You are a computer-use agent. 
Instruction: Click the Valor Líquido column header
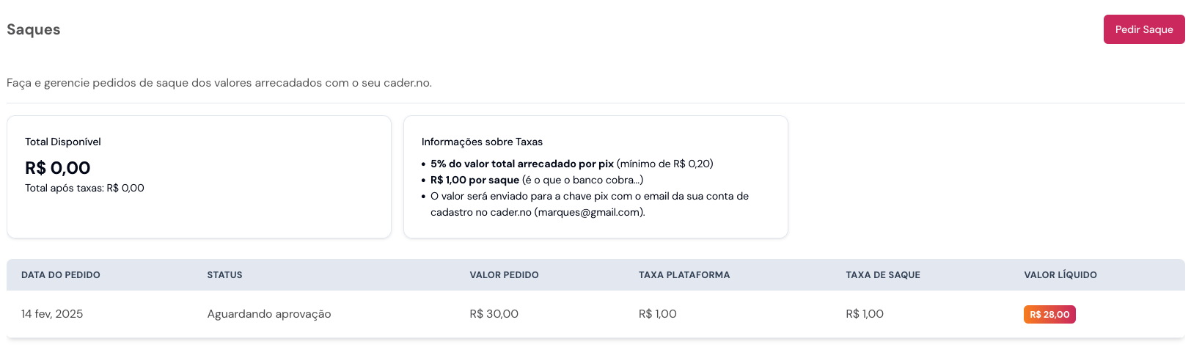[x=1060, y=275]
